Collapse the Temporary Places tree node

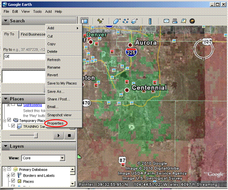click(x=5, y=120)
